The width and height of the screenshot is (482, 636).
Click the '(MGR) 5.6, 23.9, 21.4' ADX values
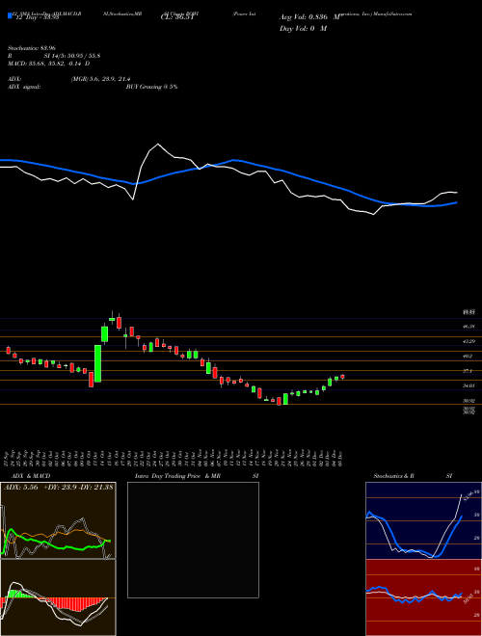click(100, 79)
